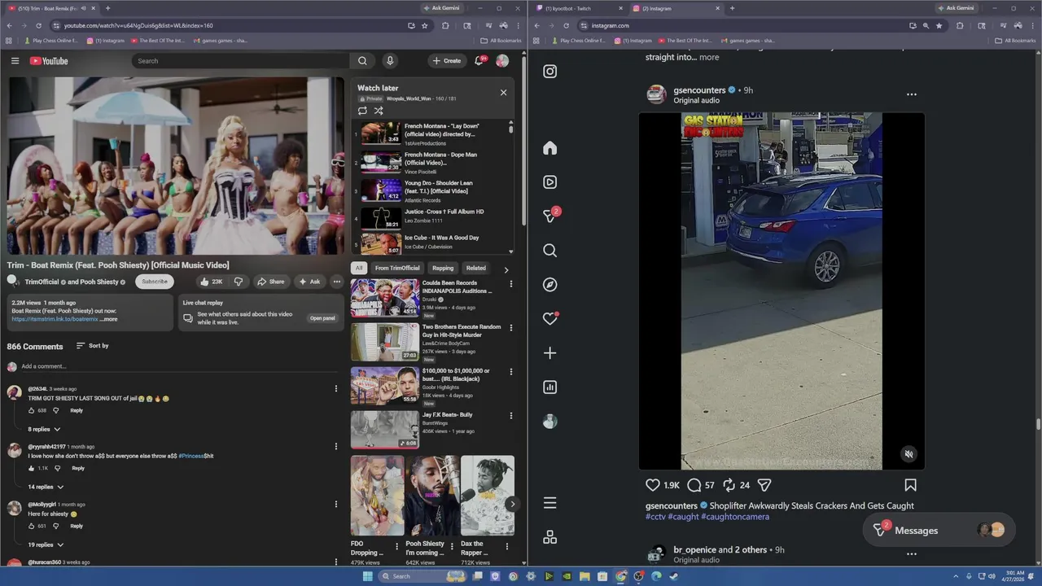Image resolution: width=1042 pixels, height=586 pixels.
Task: Like the video showing 23K likes
Action: point(212,282)
